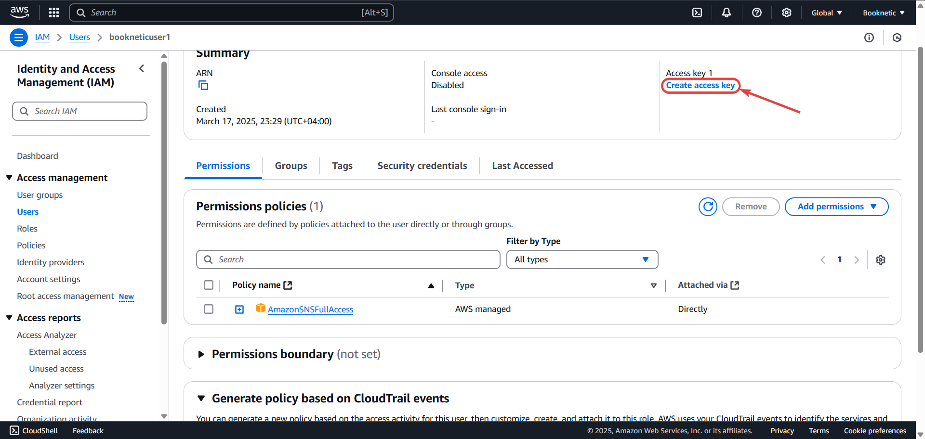Click in the Search IAM field
The width and height of the screenshot is (925, 439).
79,111
